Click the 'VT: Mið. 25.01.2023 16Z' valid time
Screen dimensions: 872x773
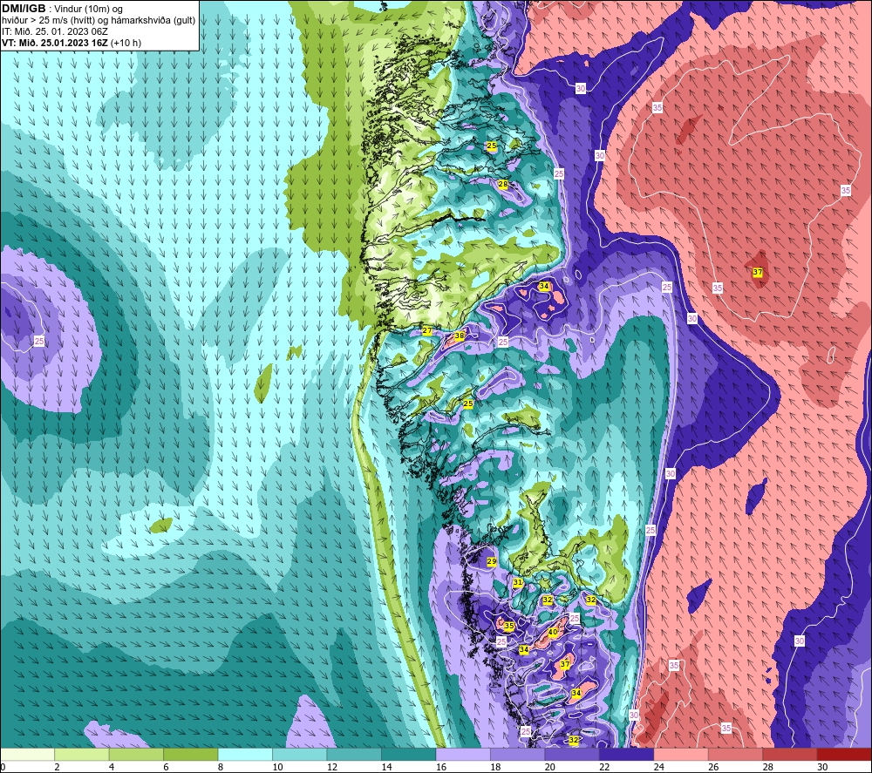point(55,43)
